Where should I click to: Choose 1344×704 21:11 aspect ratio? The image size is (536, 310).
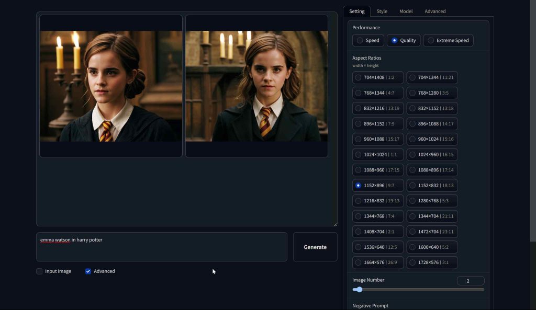(x=432, y=216)
